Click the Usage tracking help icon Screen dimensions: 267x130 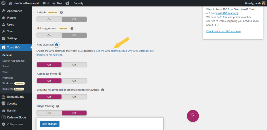coord(58,106)
